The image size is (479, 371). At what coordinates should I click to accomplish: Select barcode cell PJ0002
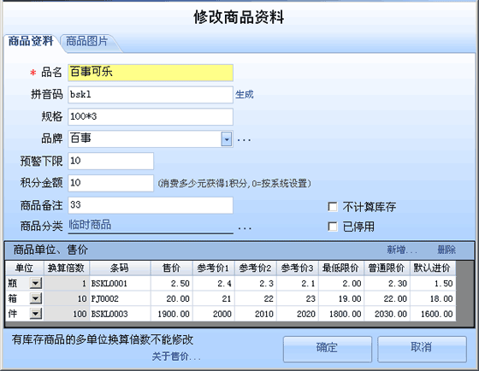tap(120, 298)
